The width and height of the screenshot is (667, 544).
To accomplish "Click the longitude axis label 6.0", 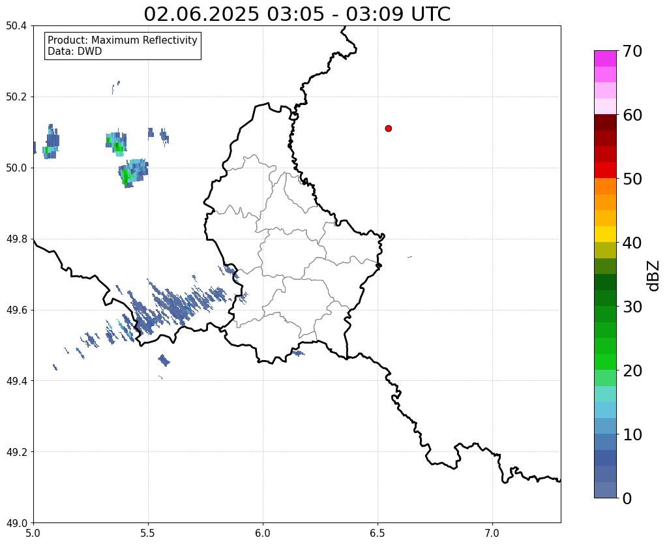I will coord(263,533).
